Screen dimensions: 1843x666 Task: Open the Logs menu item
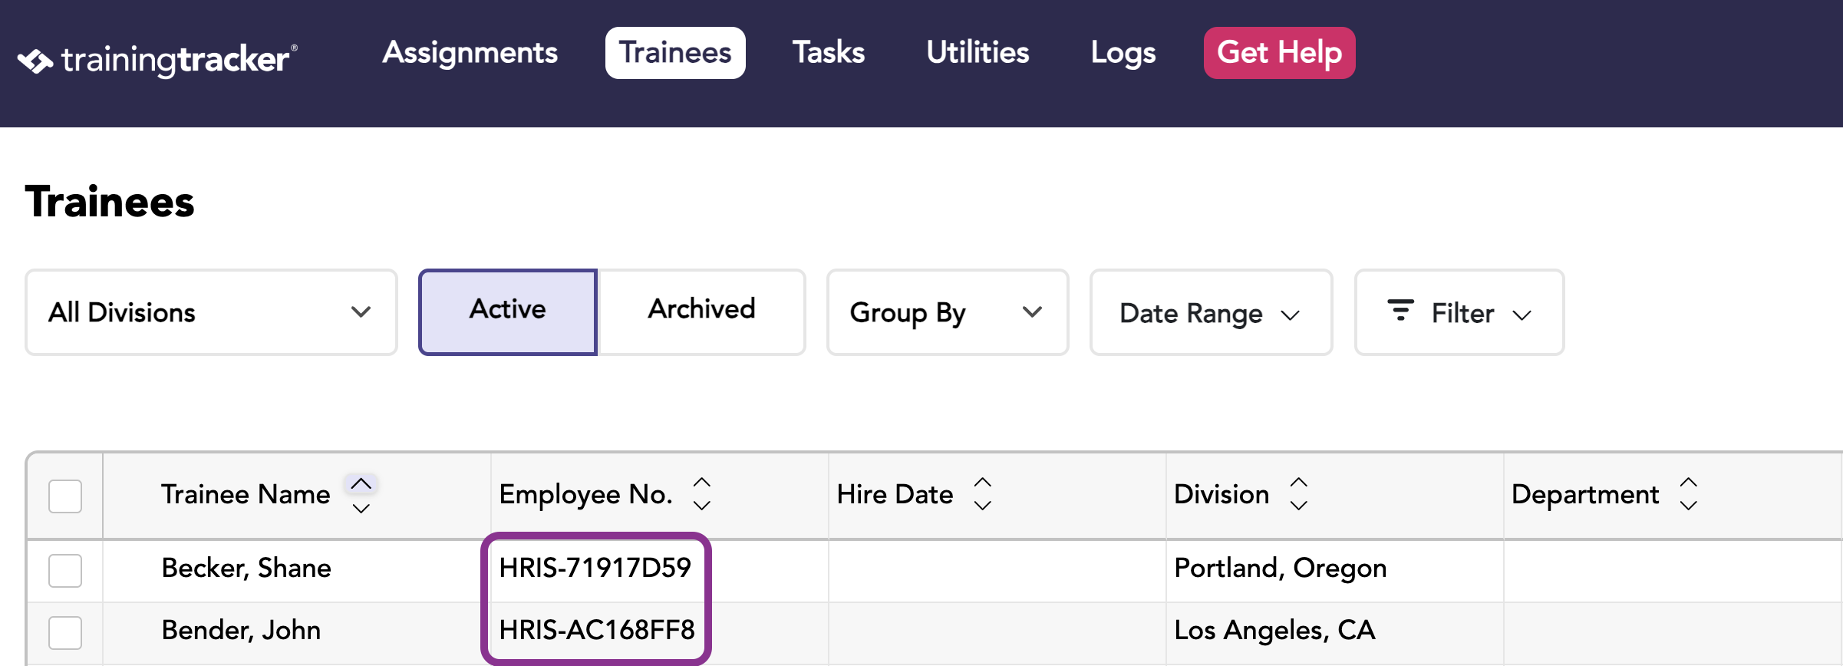pos(1123,53)
